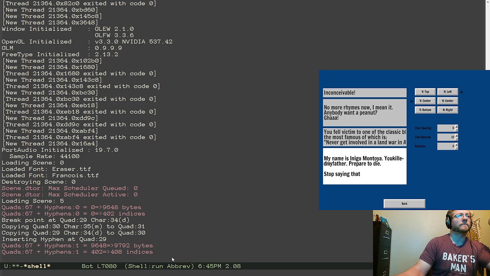Viewport: 490px width, 276px height.
Task: Choose H: Right horizontal alignment
Action: point(448,110)
